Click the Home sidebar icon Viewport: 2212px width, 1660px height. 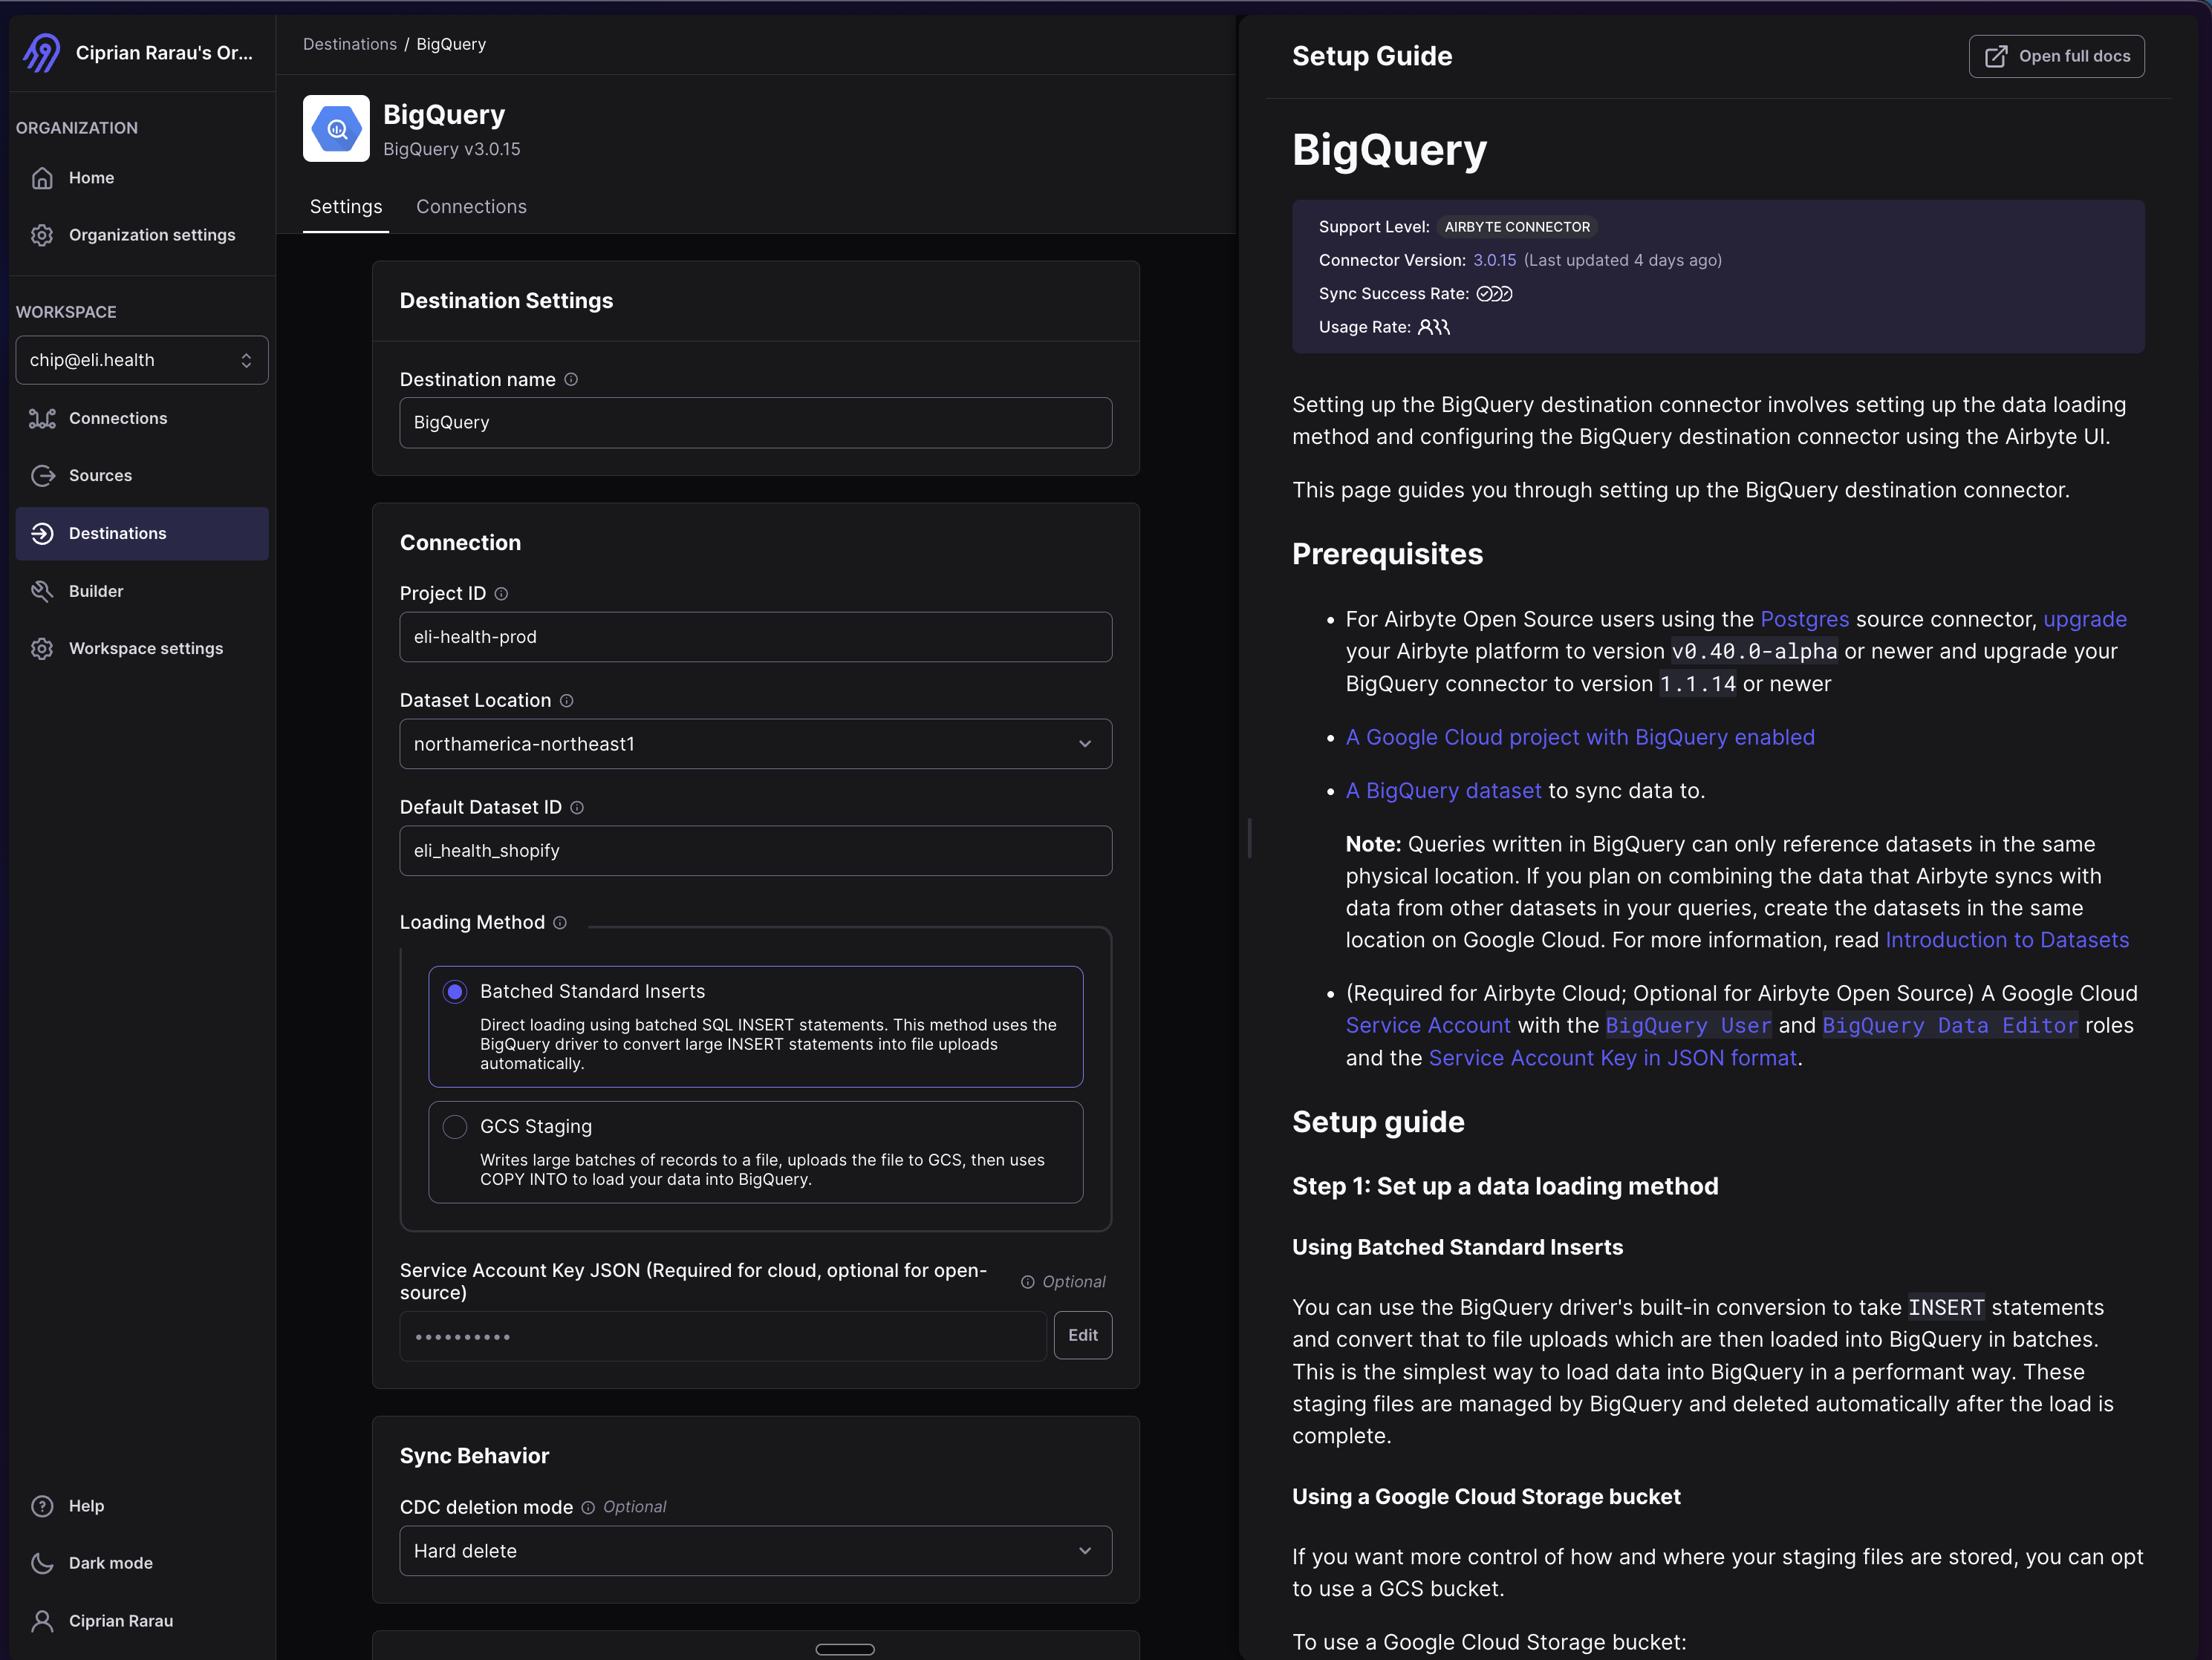coord(42,178)
